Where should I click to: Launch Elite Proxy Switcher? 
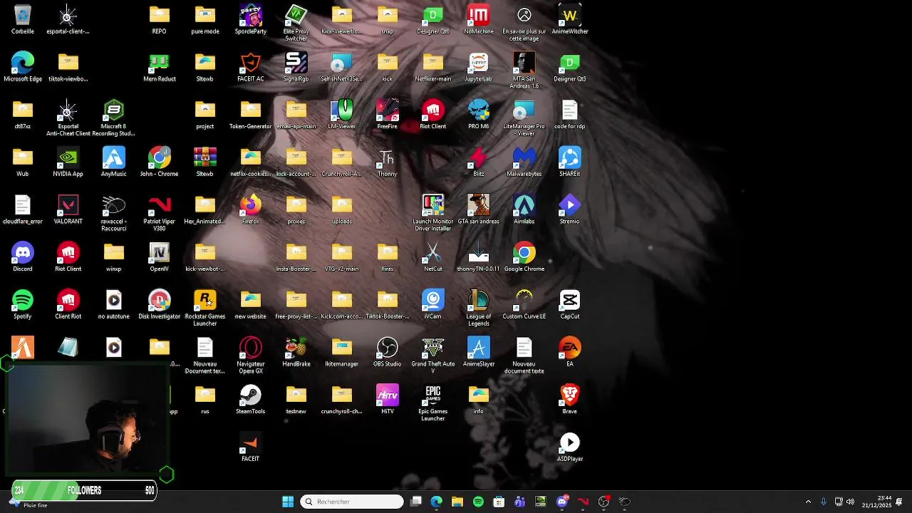tap(296, 24)
